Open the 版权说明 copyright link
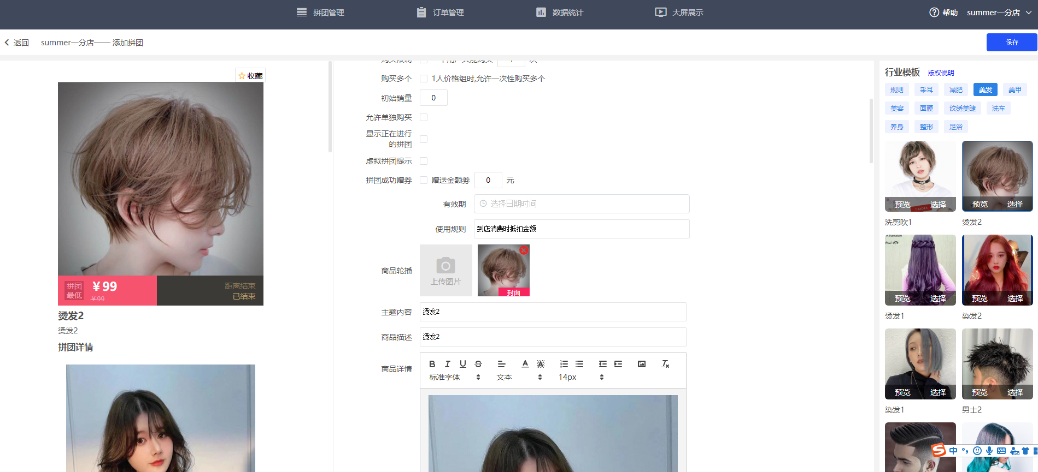The height and width of the screenshot is (472, 1038). 941,73
